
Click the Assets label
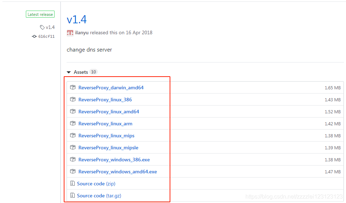[81, 72]
